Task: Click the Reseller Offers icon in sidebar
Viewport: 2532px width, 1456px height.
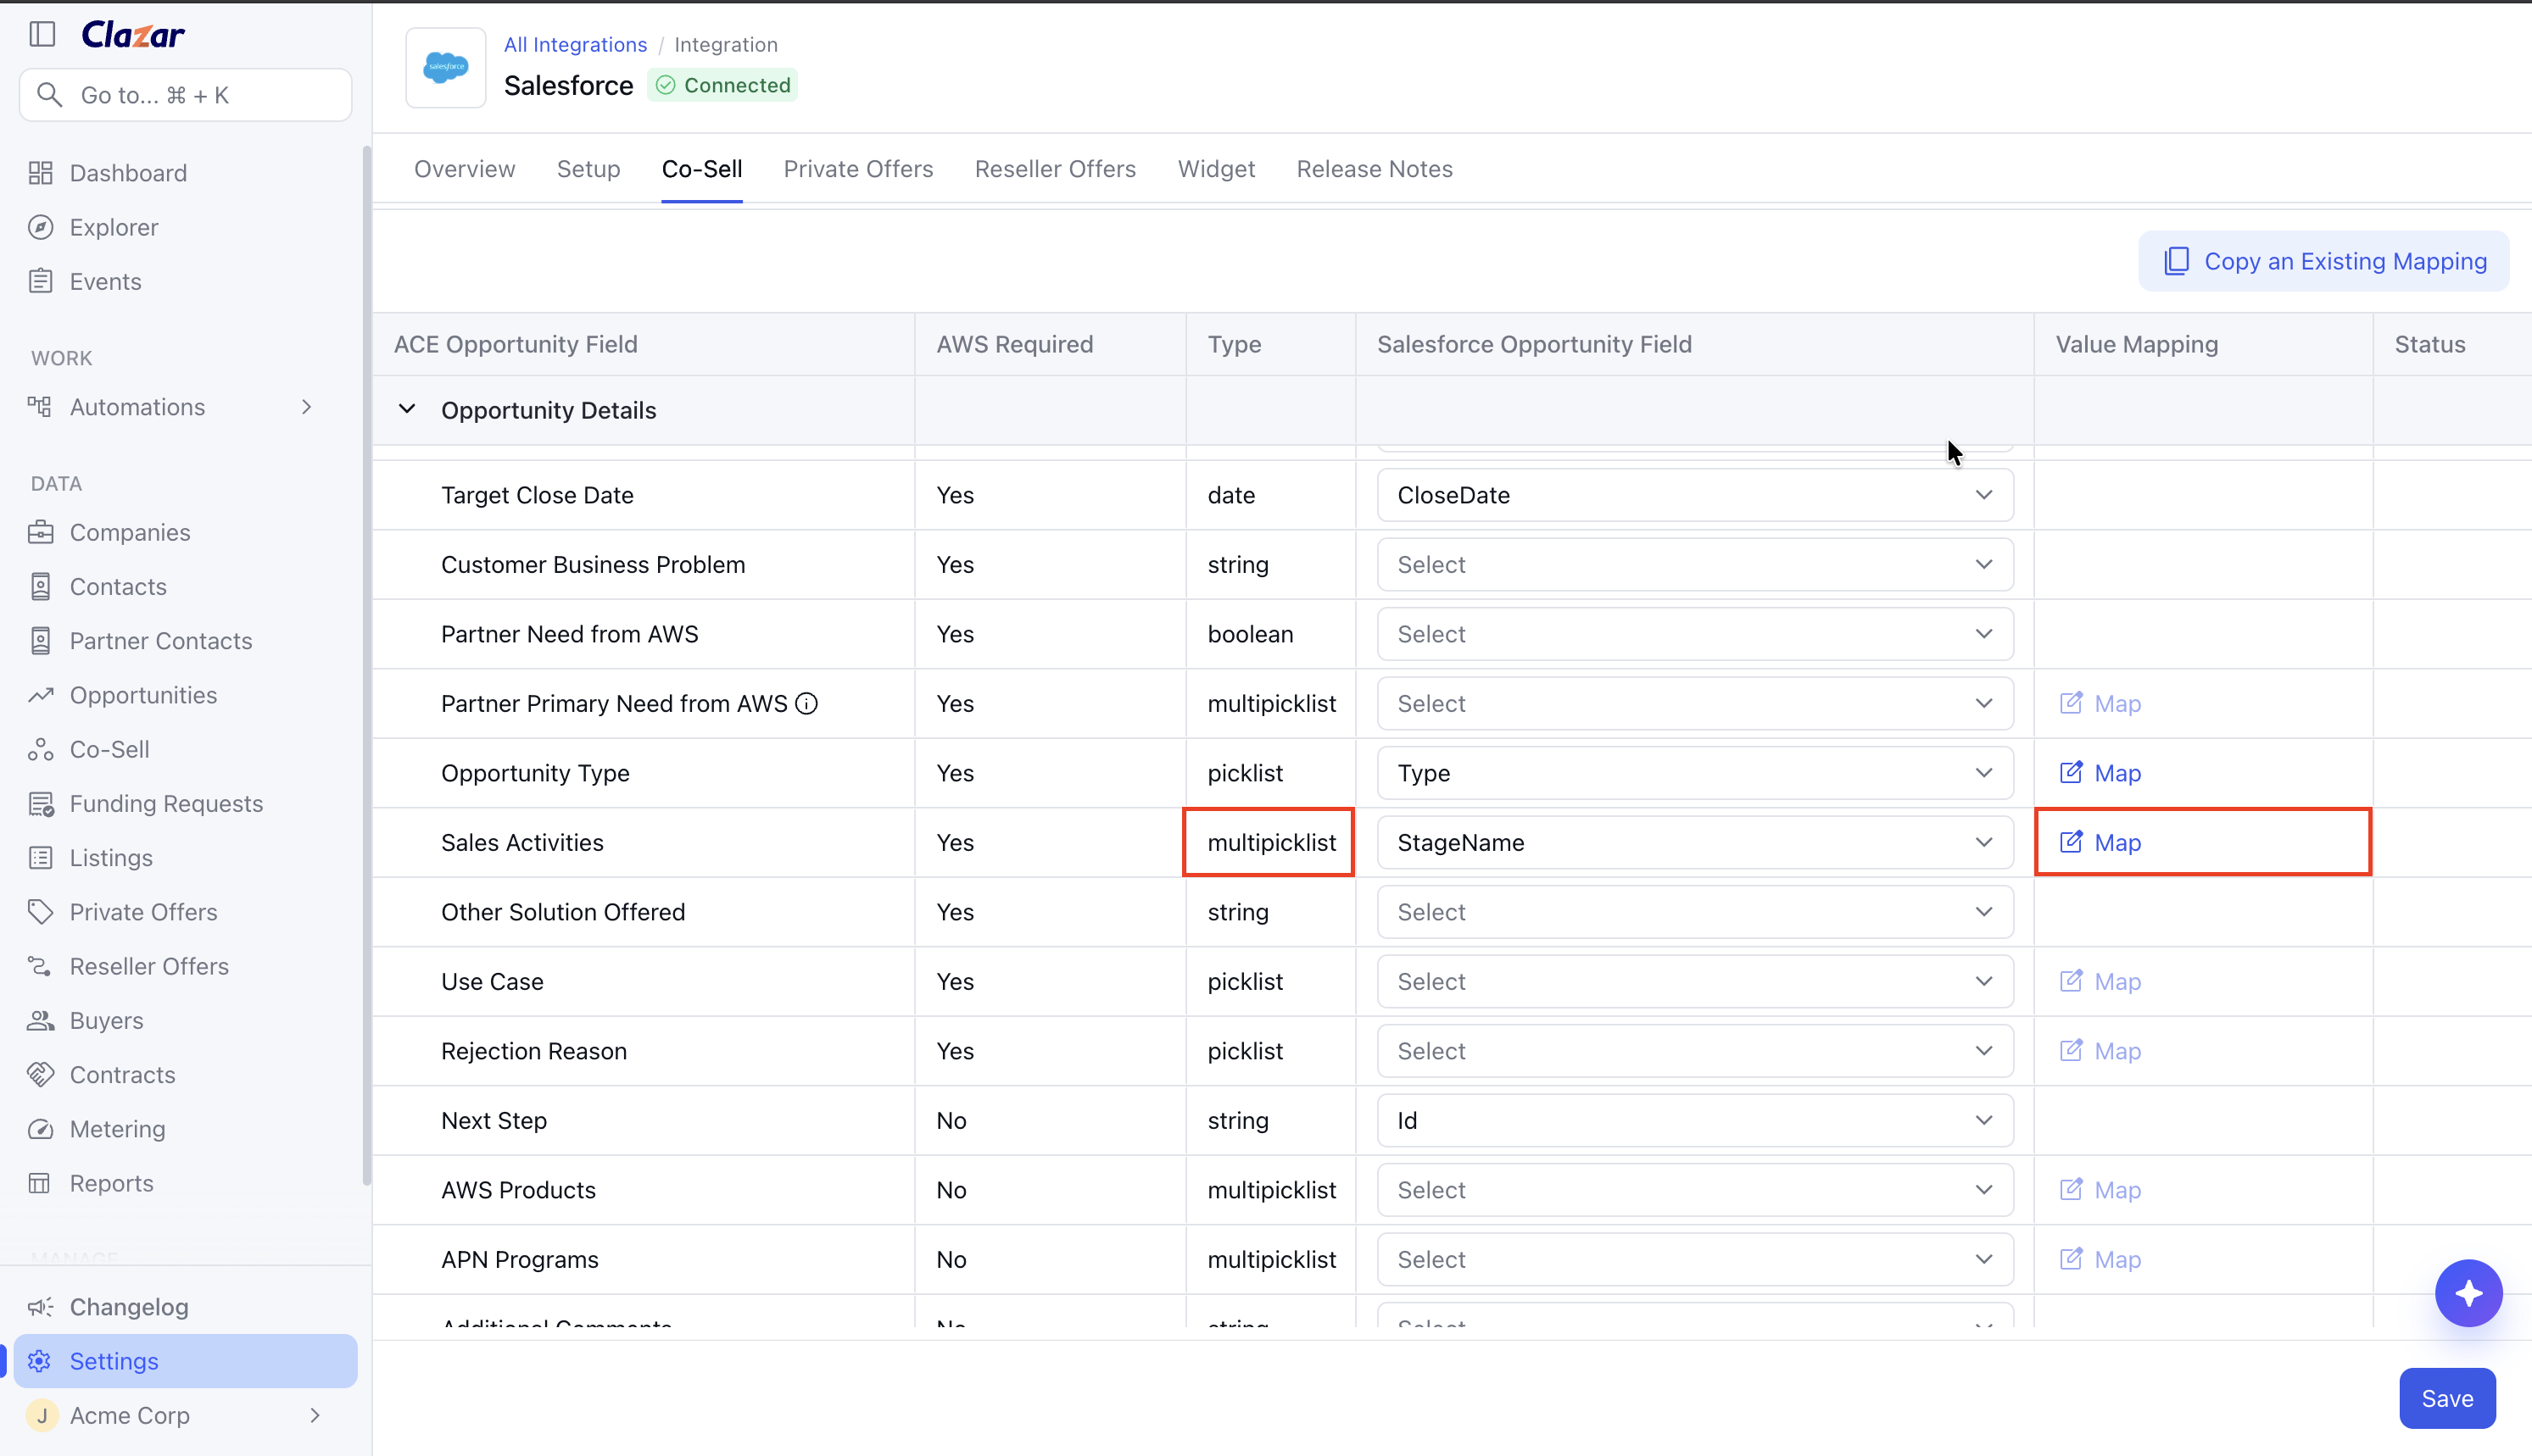Action: 41,966
